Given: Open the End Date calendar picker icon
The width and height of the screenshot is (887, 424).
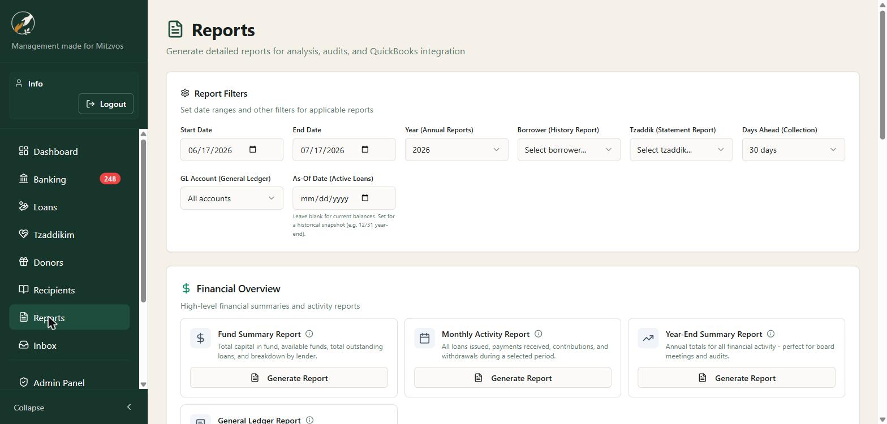Looking at the screenshot, I should click(x=365, y=150).
